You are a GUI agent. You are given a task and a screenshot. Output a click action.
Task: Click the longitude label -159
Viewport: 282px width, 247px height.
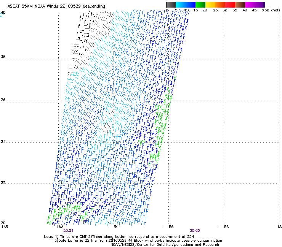(114, 227)
